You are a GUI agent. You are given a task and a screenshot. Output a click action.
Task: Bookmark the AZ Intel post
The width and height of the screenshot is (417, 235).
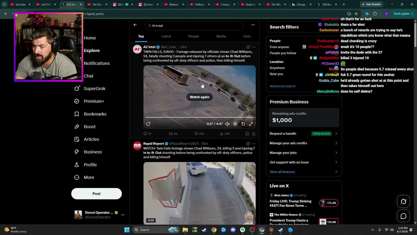(x=247, y=133)
